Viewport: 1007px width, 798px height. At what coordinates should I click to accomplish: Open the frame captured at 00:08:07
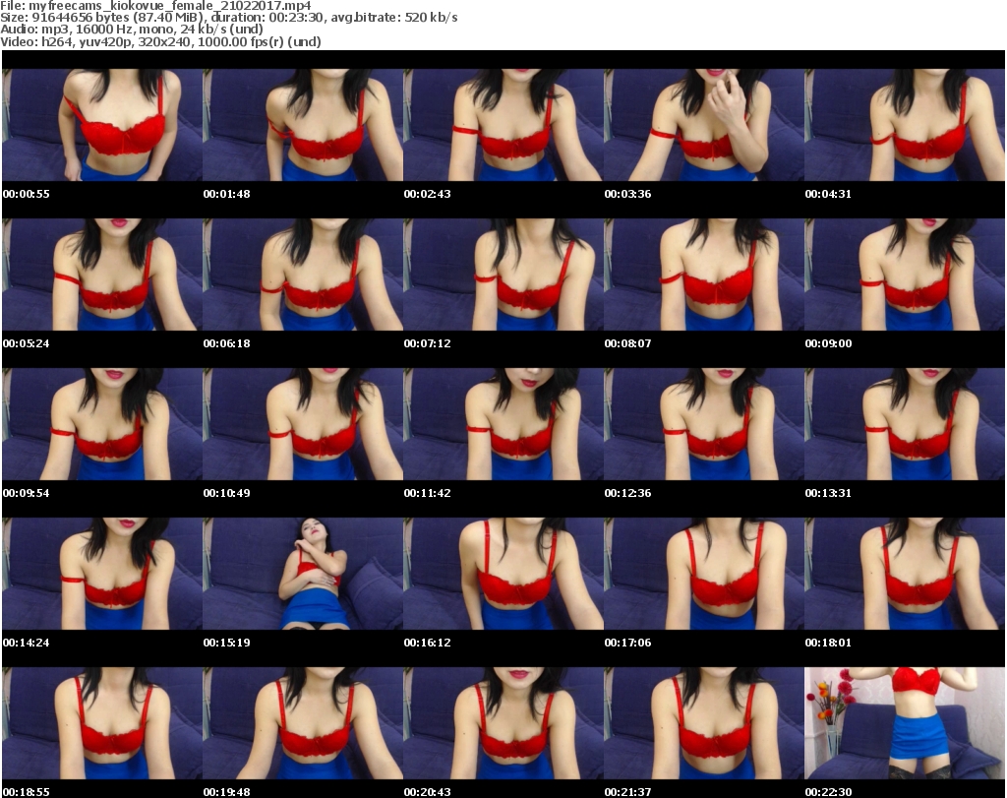704,275
